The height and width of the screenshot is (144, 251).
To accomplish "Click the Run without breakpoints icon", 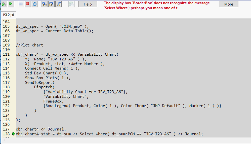I will [x=4, y=4].
